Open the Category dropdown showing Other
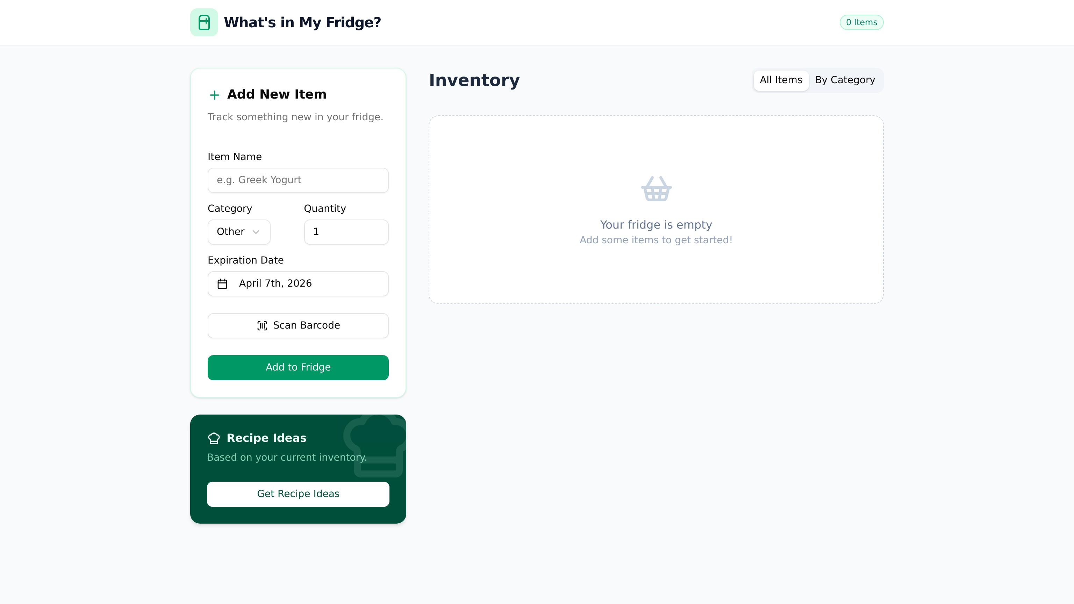Screen dimensions: 1074x604 point(239,232)
